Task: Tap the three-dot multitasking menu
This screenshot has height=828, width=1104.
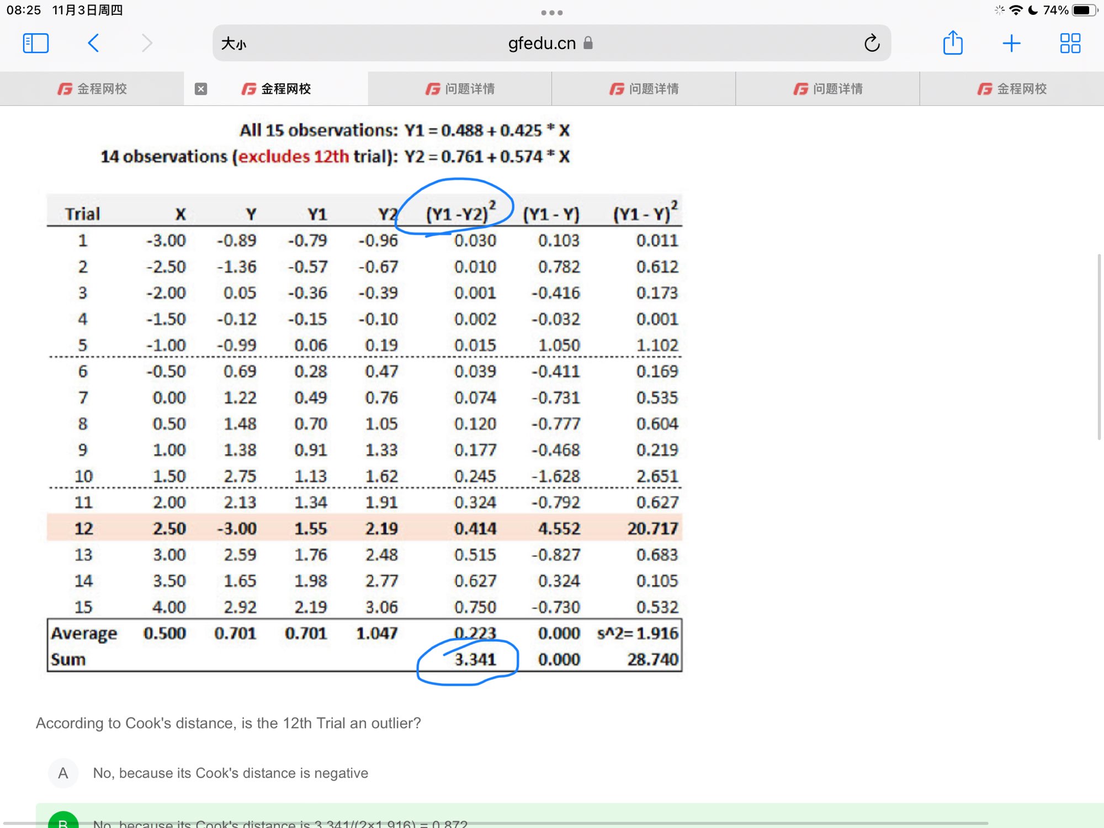Action: (x=551, y=12)
